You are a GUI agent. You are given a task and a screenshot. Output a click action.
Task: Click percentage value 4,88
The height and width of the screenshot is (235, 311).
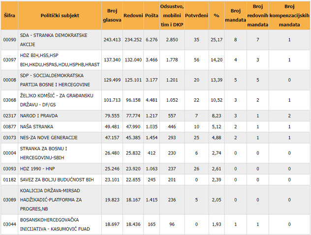click(x=217, y=138)
